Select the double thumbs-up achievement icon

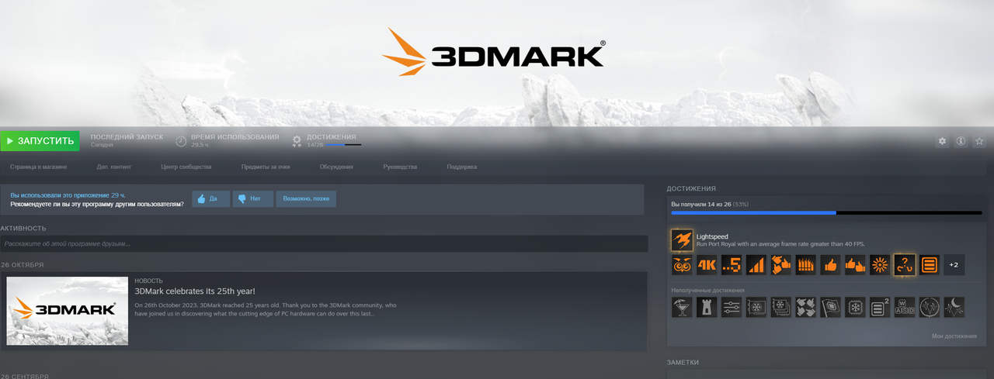click(856, 265)
